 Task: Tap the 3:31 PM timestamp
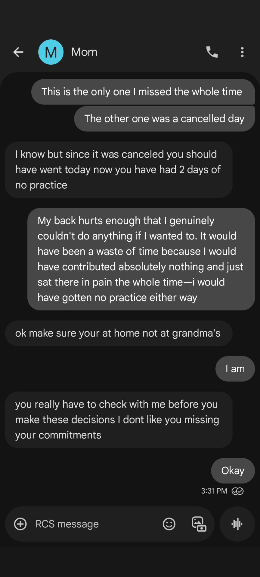click(x=214, y=491)
